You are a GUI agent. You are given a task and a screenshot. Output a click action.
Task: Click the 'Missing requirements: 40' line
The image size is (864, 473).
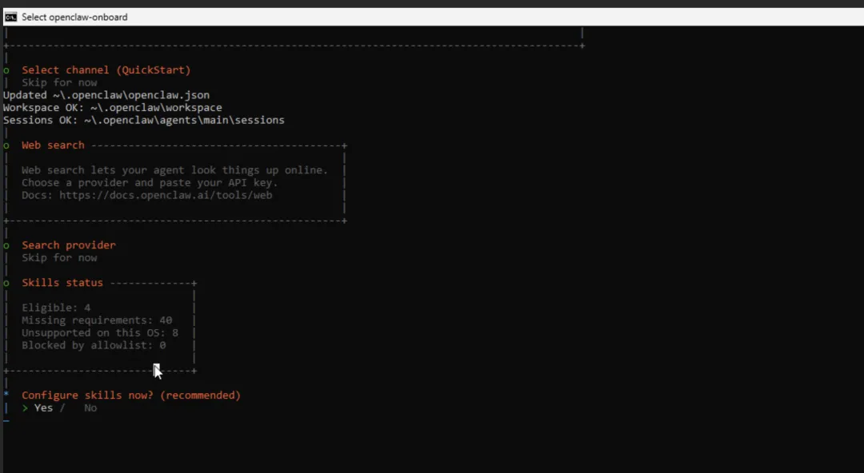point(97,320)
